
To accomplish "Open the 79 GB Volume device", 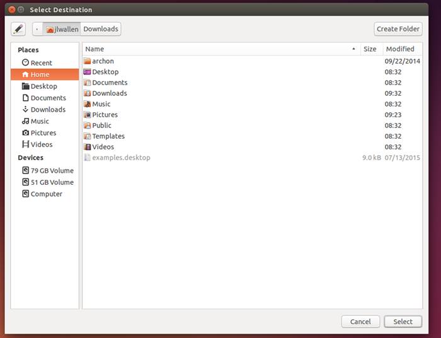I will [45, 170].
